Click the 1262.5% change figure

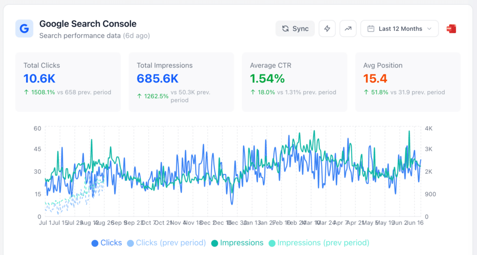(156, 96)
